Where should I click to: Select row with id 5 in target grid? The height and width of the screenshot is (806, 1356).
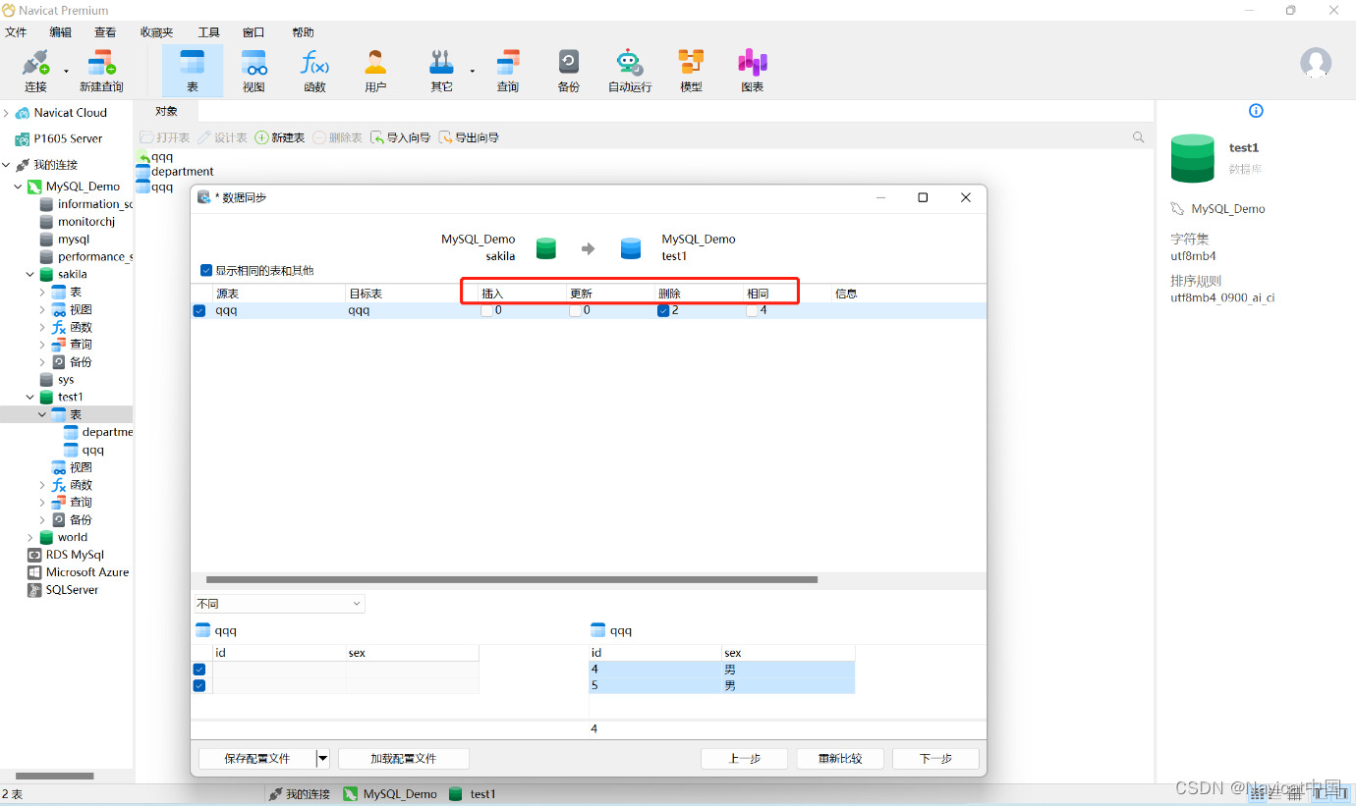(x=722, y=686)
